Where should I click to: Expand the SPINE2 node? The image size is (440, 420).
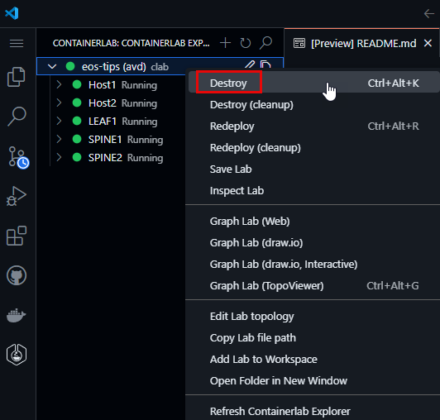[59, 157]
